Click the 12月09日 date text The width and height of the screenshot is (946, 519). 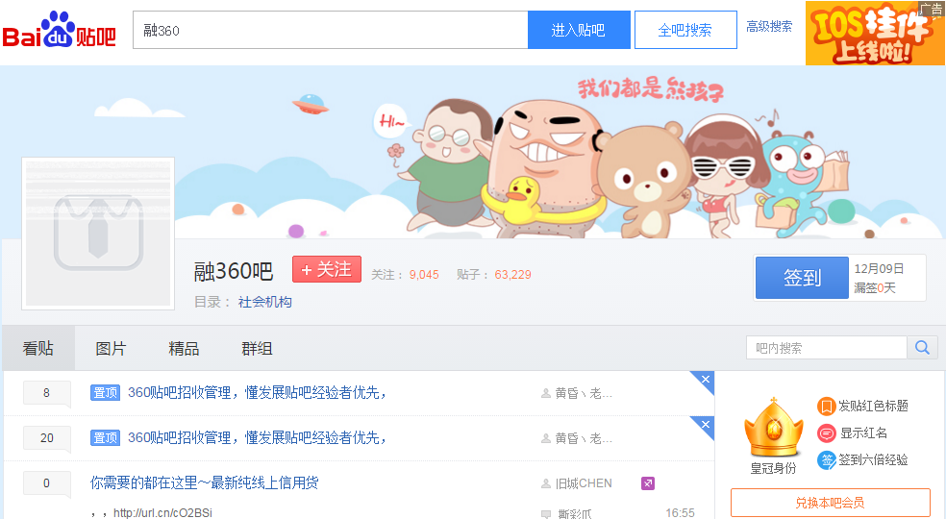coord(879,268)
